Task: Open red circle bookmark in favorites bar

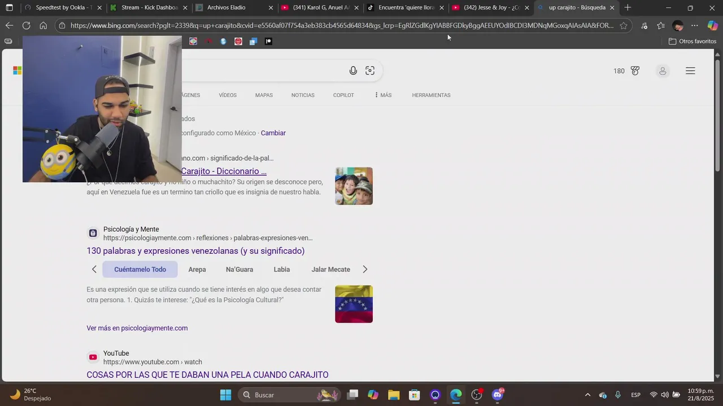Action: point(238,41)
